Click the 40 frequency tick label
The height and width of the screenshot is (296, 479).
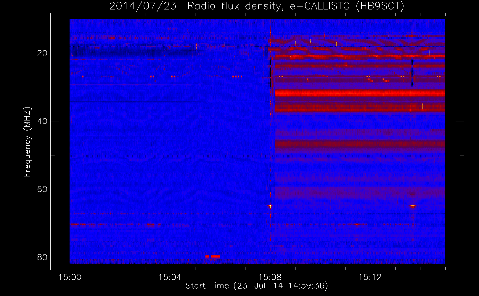(x=42, y=121)
